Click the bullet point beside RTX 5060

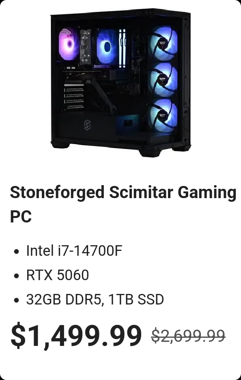coord(17,276)
